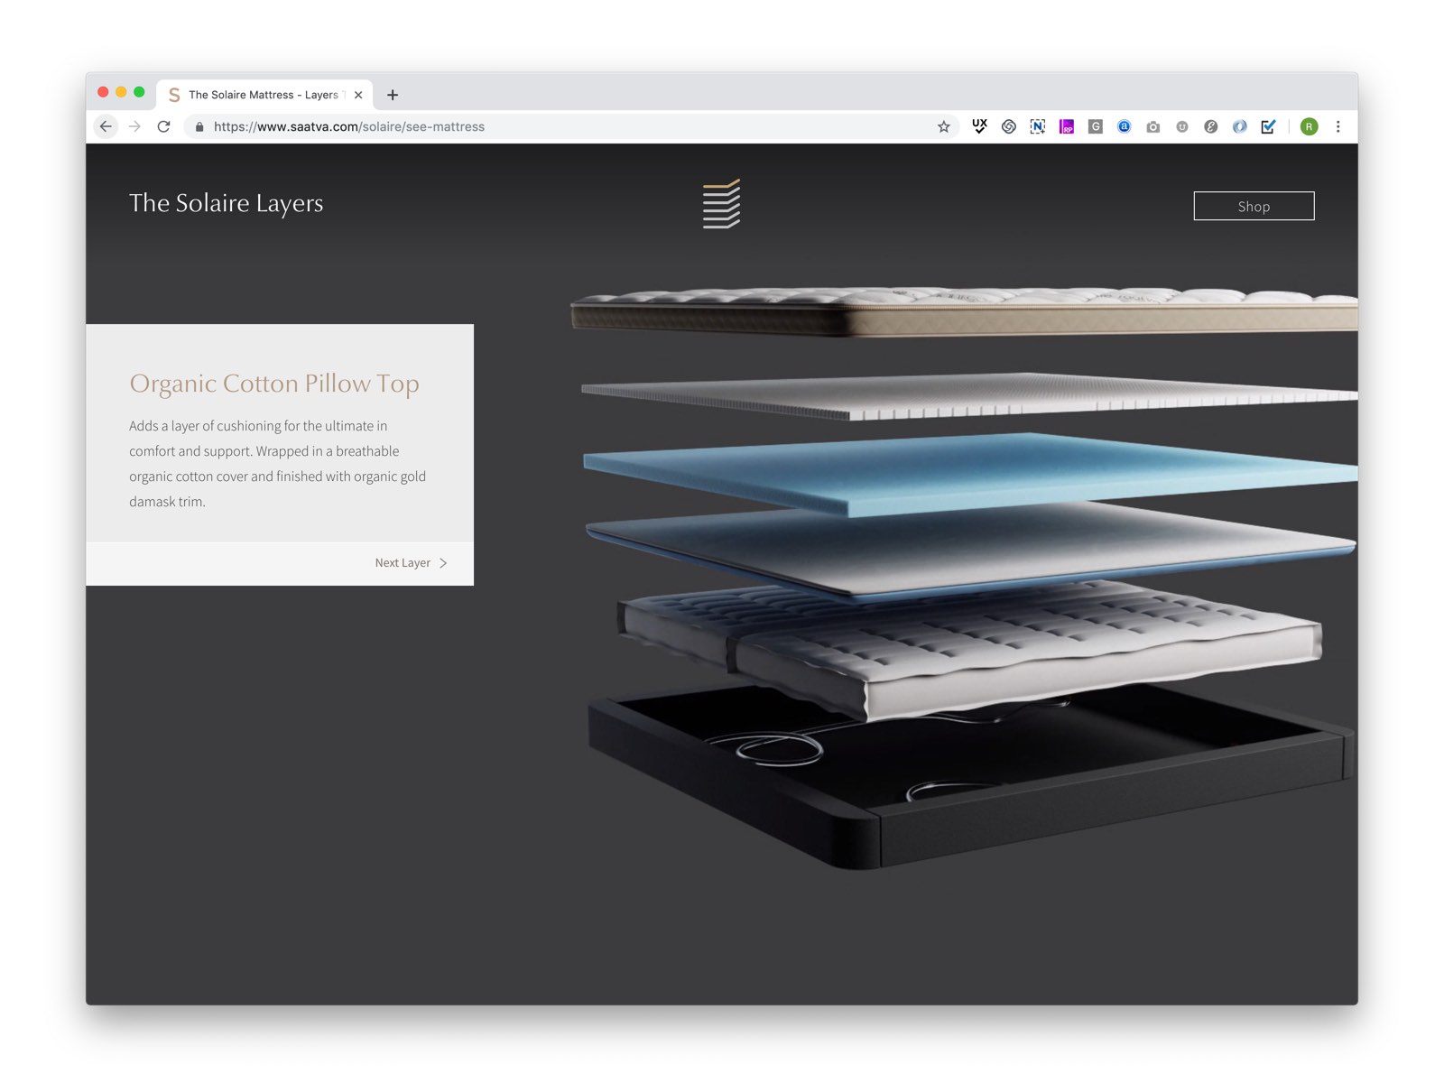Reload the Saatva page
1444x1083 pixels.
tap(163, 127)
